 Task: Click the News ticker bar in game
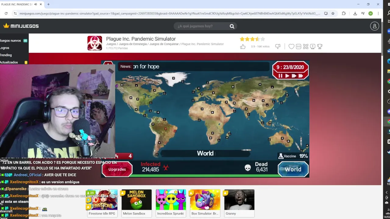(194, 67)
